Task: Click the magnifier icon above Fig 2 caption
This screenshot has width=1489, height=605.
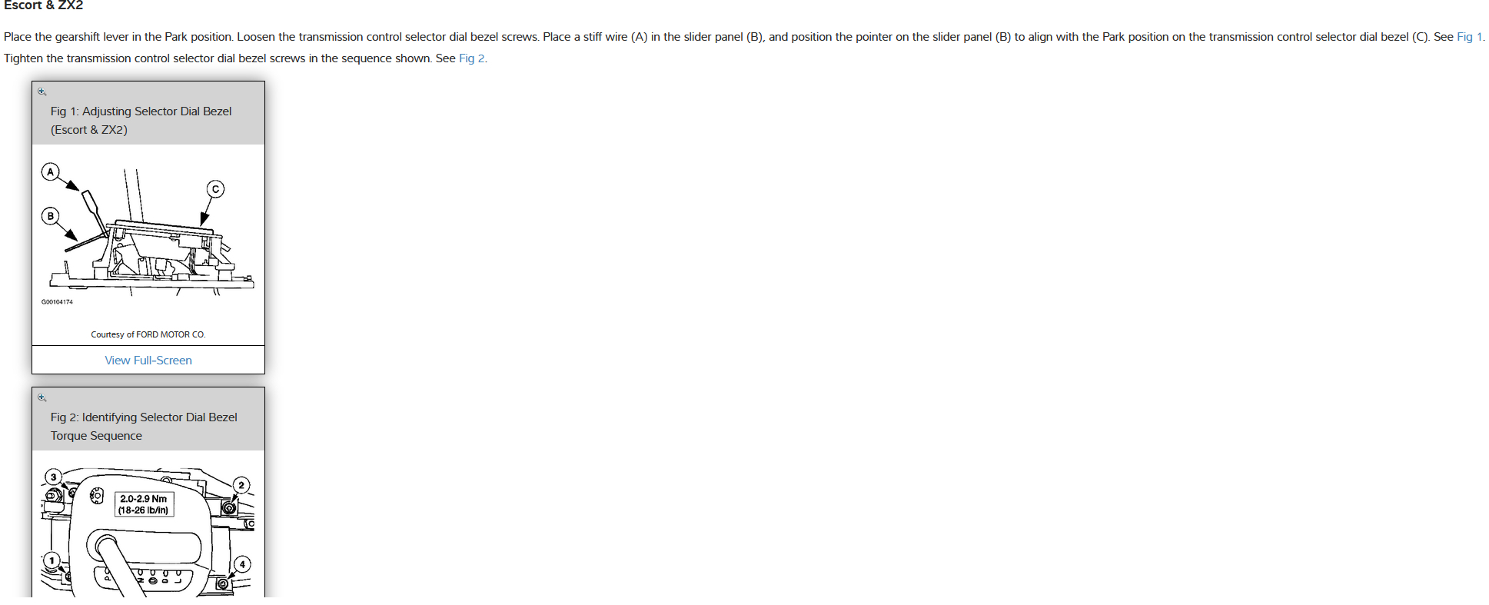Action: click(42, 397)
